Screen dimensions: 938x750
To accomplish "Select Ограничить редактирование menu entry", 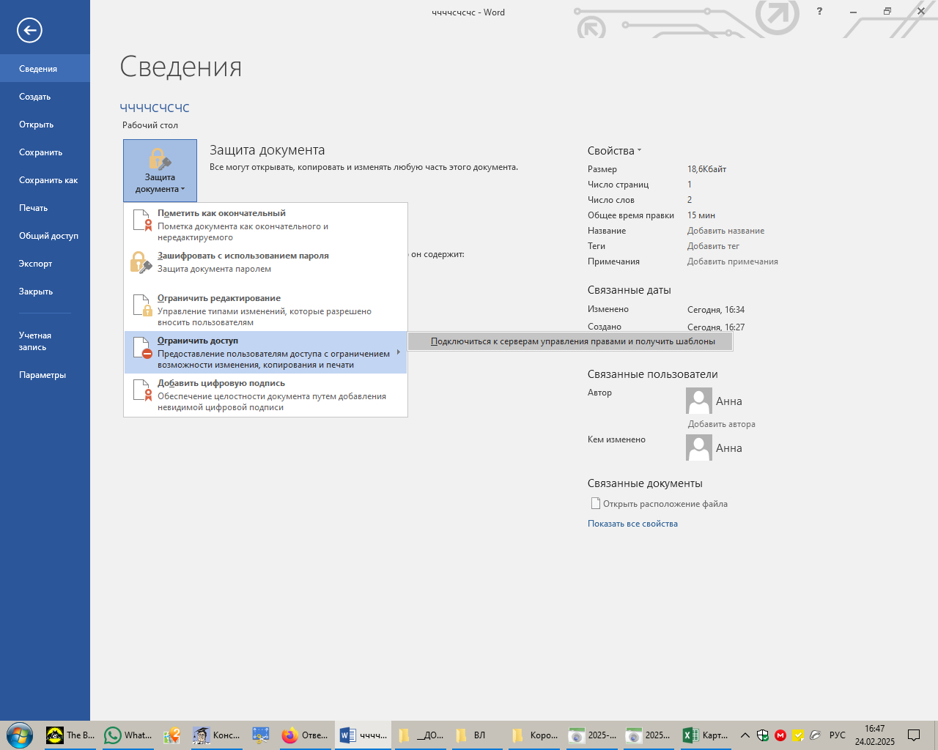I will [x=265, y=310].
